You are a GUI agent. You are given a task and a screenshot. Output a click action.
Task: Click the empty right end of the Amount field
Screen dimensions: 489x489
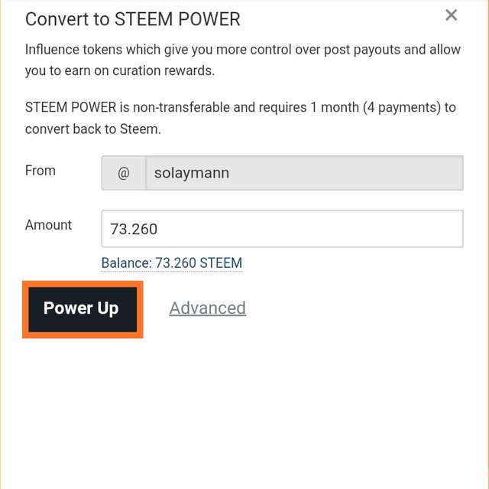click(x=428, y=229)
